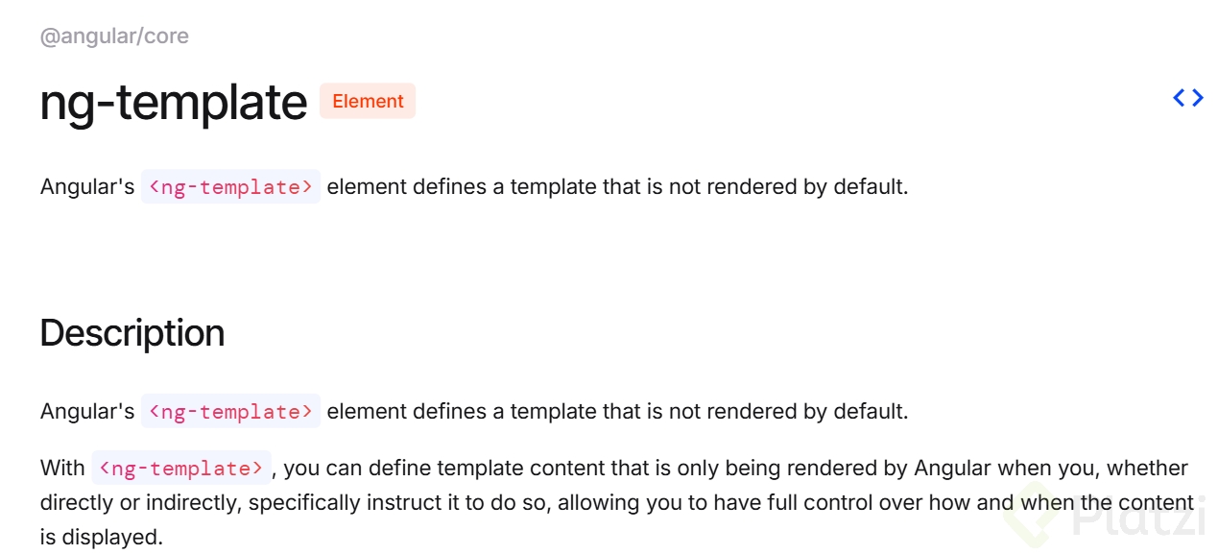Click the ng-template page title
The height and width of the screenshot is (554, 1218).
coord(173,102)
